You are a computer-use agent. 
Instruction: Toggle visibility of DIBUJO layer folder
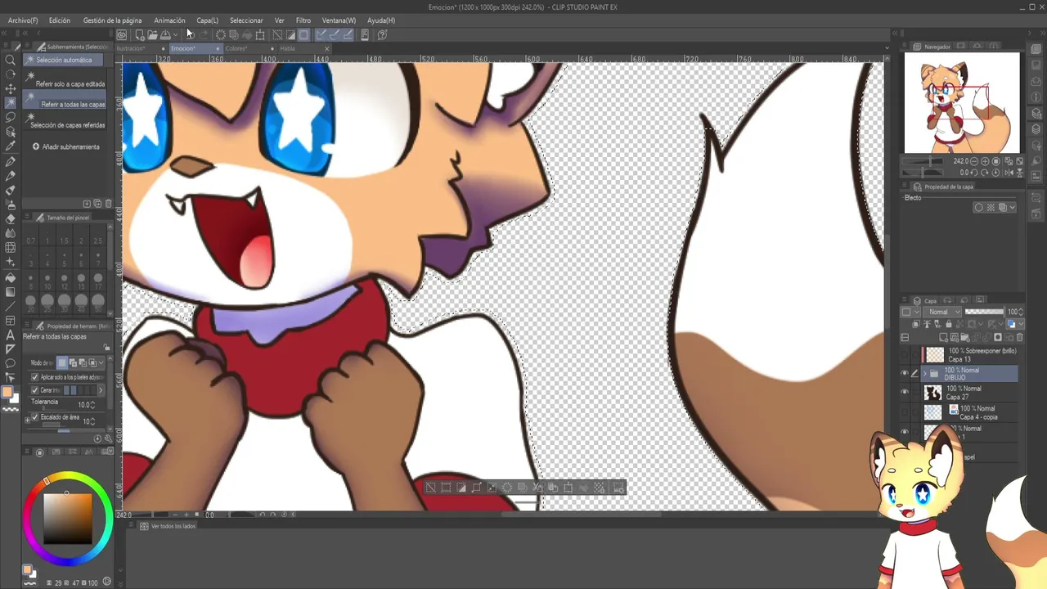click(905, 374)
